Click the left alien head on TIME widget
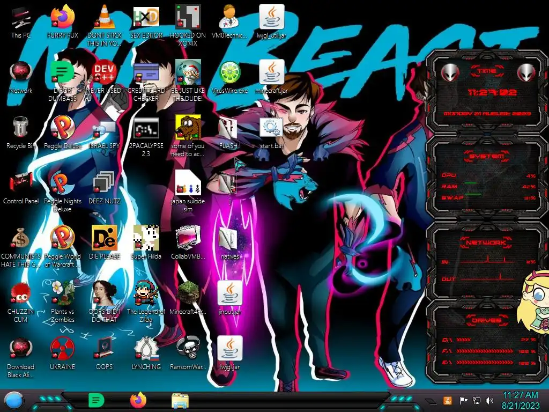549x412 pixels. click(450, 73)
